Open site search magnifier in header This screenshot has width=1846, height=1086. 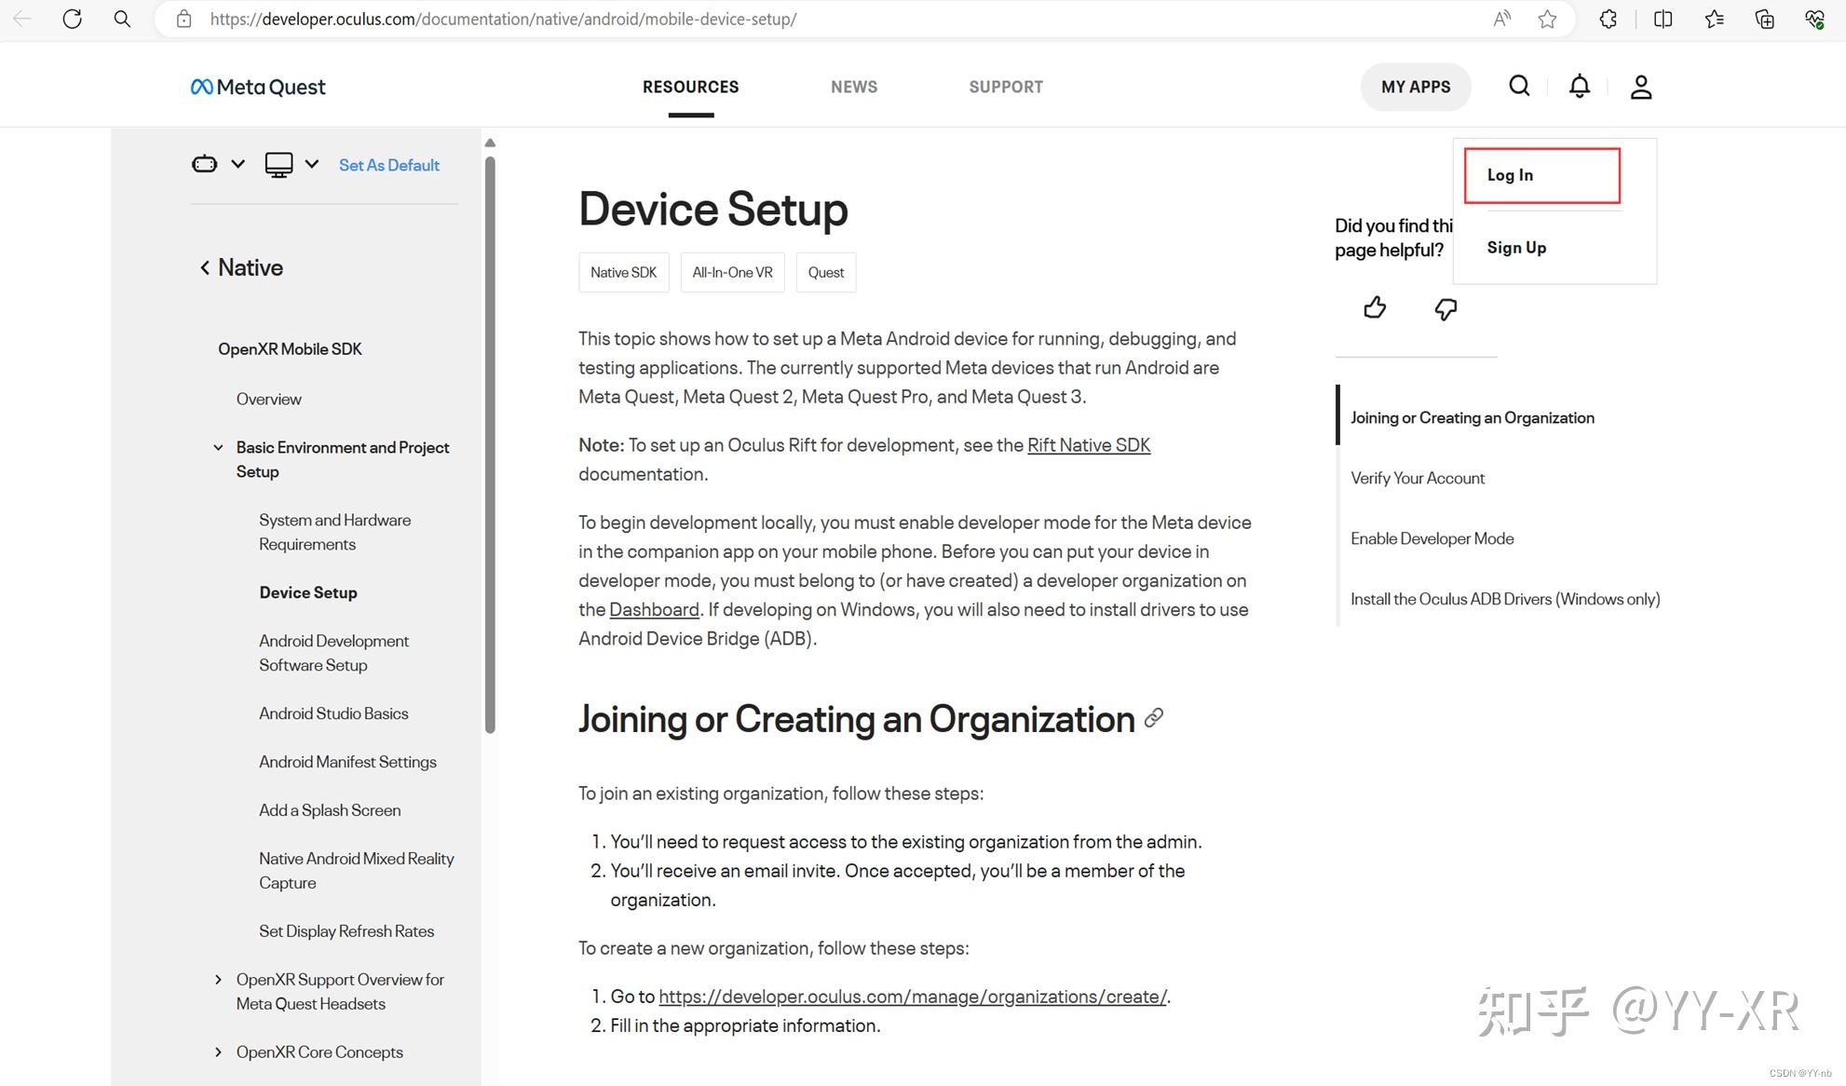[1519, 87]
